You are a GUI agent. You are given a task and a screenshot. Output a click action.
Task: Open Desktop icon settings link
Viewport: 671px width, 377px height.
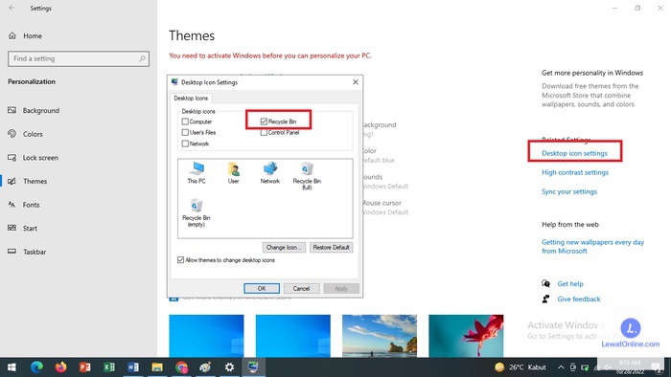click(574, 153)
